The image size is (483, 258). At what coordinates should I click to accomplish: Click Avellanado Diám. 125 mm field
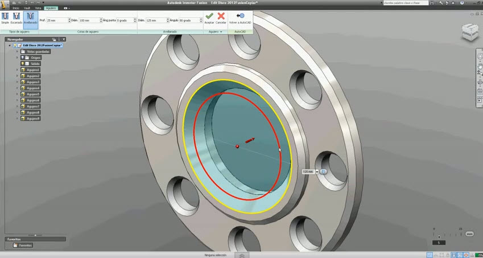coord(156,21)
